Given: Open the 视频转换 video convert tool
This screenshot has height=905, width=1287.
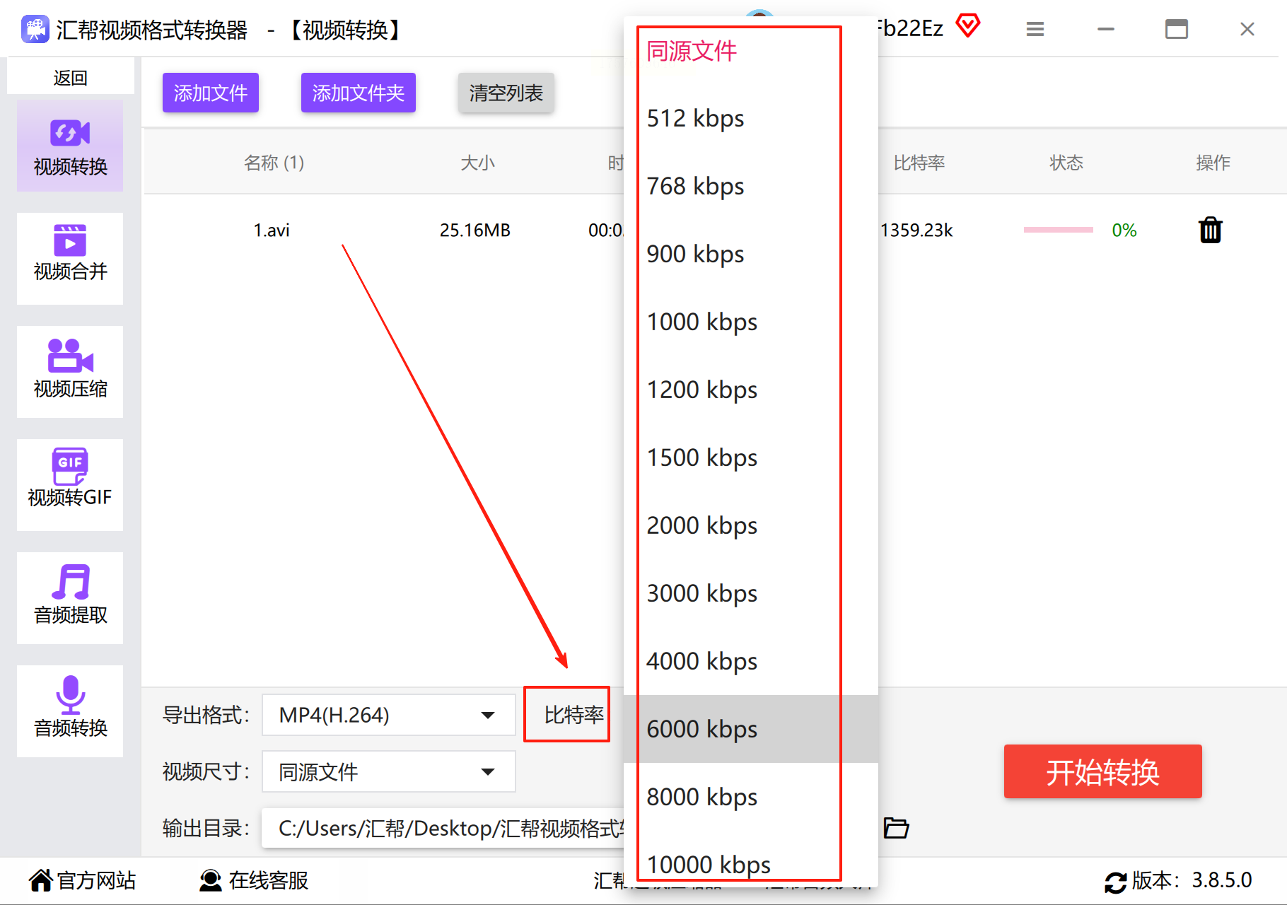Looking at the screenshot, I should coord(70,146).
